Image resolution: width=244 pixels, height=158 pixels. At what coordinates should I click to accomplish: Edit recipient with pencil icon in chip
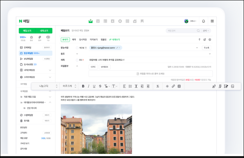point(117,48)
